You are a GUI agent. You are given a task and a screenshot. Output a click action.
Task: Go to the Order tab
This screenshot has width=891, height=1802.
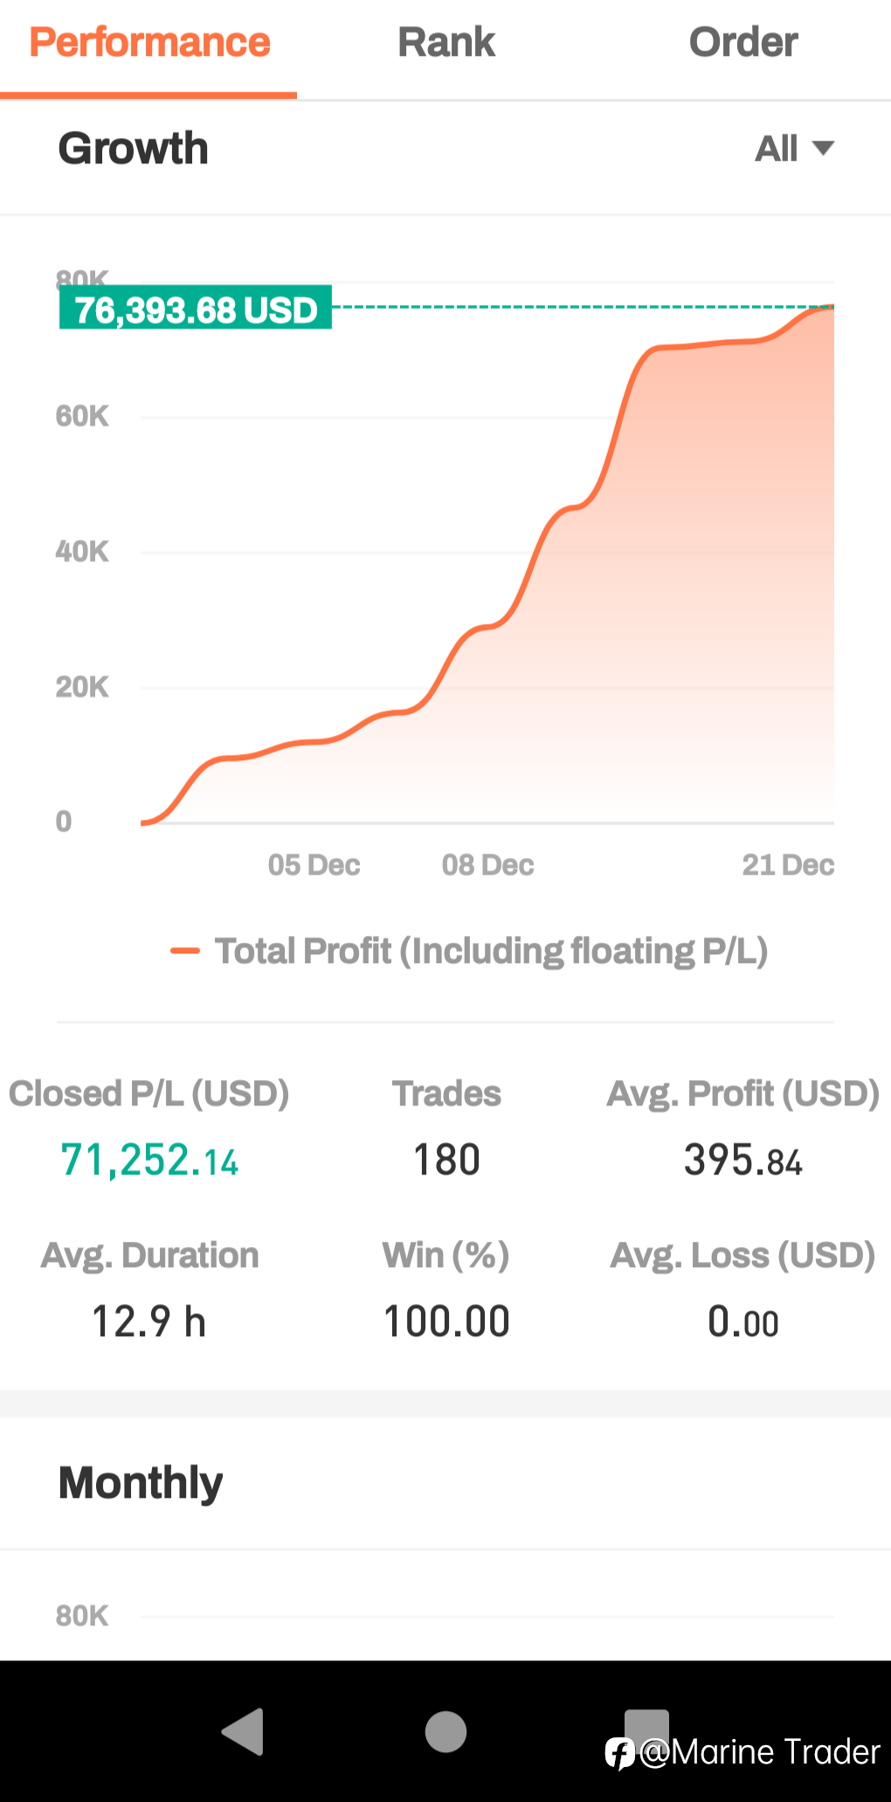(x=743, y=43)
